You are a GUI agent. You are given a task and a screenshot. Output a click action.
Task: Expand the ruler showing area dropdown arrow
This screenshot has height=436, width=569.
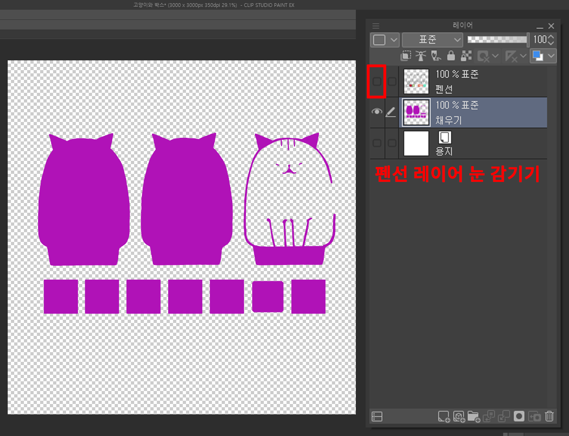click(523, 56)
